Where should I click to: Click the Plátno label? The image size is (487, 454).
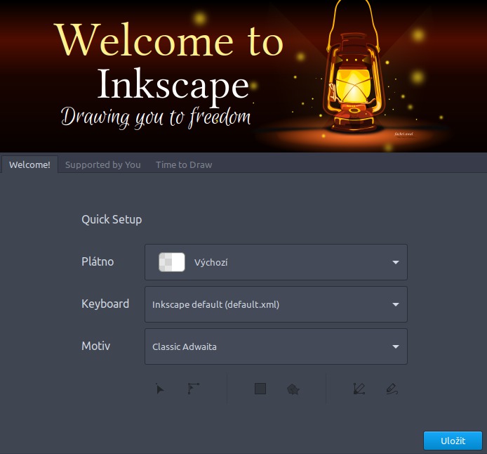tap(98, 261)
